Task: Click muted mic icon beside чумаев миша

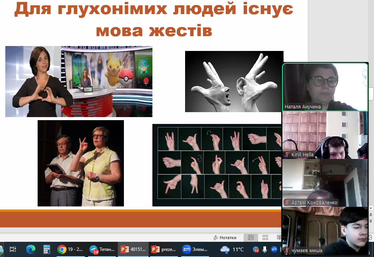Action: point(287,251)
